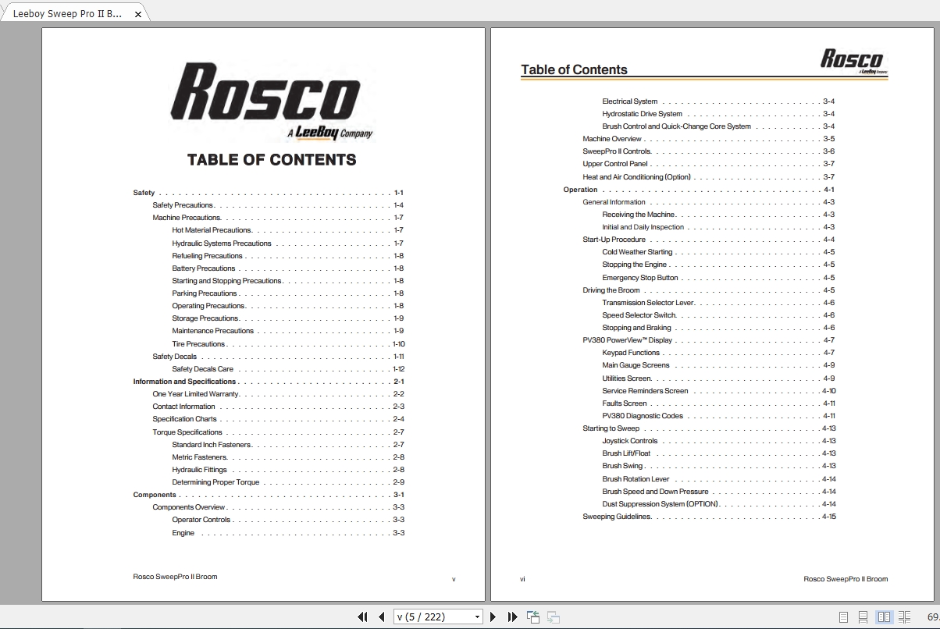Click the Service Reminders Screen entry
This screenshot has height=629, width=940.
click(718, 391)
